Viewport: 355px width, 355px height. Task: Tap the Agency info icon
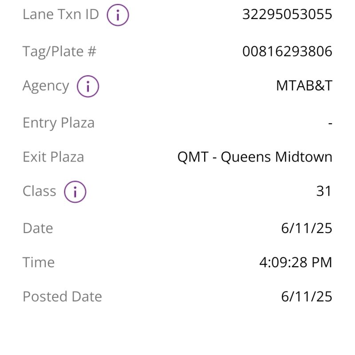[x=88, y=86]
